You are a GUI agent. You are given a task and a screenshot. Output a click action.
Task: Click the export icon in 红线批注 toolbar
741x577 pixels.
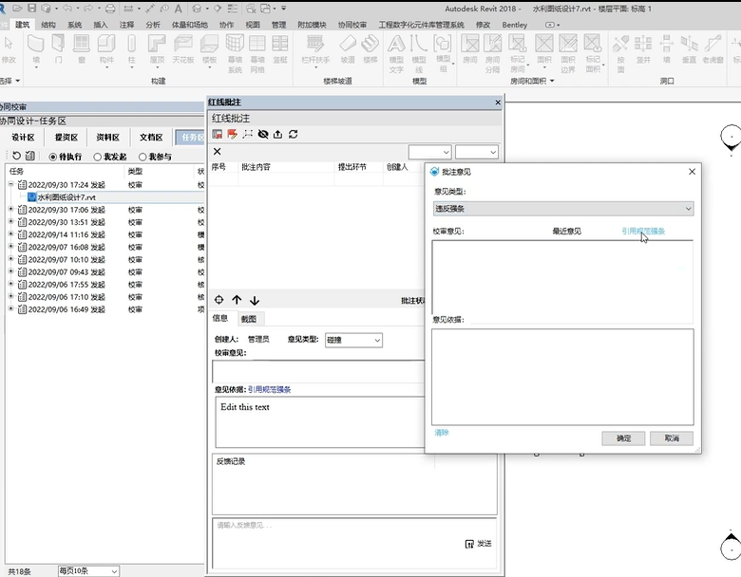tap(277, 135)
